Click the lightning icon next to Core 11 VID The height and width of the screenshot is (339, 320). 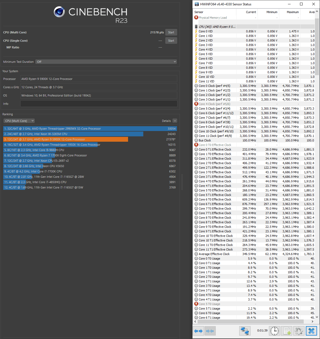pyautogui.click(x=196, y=81)
